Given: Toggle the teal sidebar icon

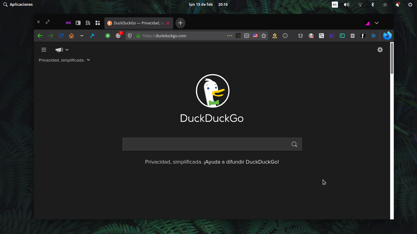Looking at the screenshot, I should (342, 36).
